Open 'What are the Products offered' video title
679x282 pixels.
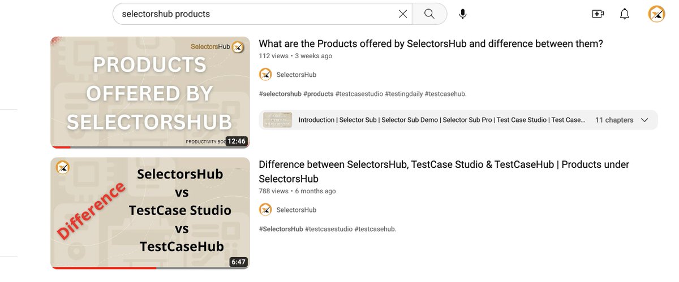(x=431, y=44)
